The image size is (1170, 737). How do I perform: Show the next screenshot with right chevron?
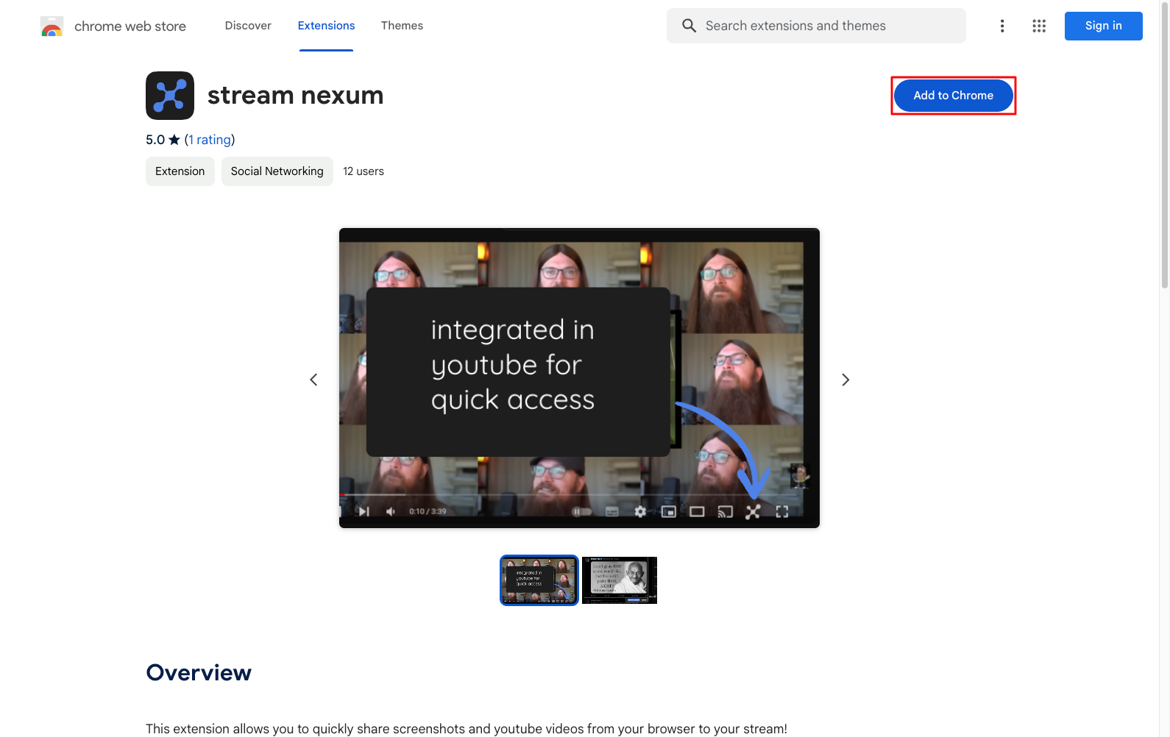click(x=845, y=380)
